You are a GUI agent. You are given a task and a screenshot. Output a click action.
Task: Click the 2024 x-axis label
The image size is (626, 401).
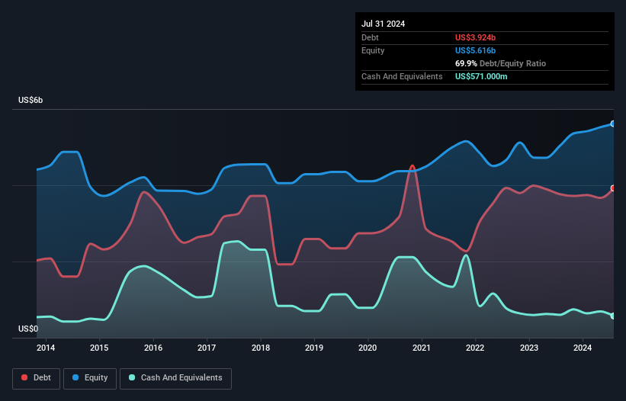tap(583, 348)
